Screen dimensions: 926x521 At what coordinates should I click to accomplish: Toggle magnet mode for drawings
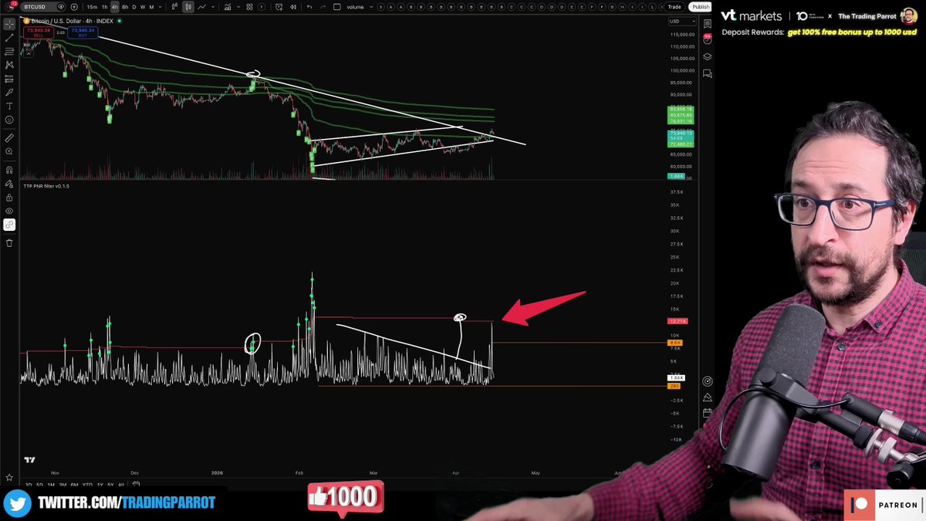(9, 170)
